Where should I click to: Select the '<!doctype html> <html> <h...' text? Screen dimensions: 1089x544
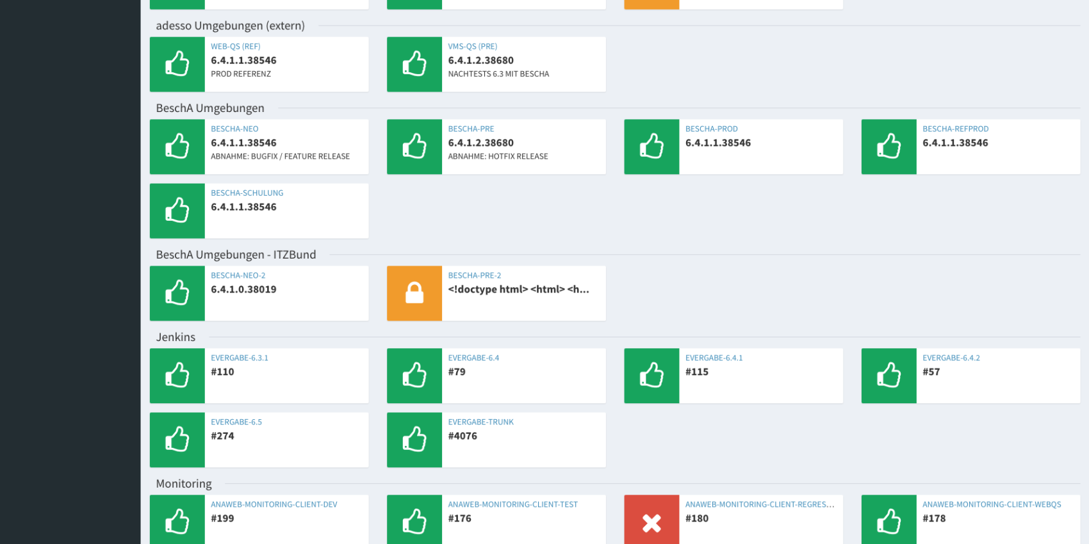(x=519, y=290)
